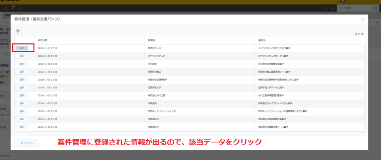Click the キャンセル button
The height and width of the screenshot is (160, 381).
[27, 143]
